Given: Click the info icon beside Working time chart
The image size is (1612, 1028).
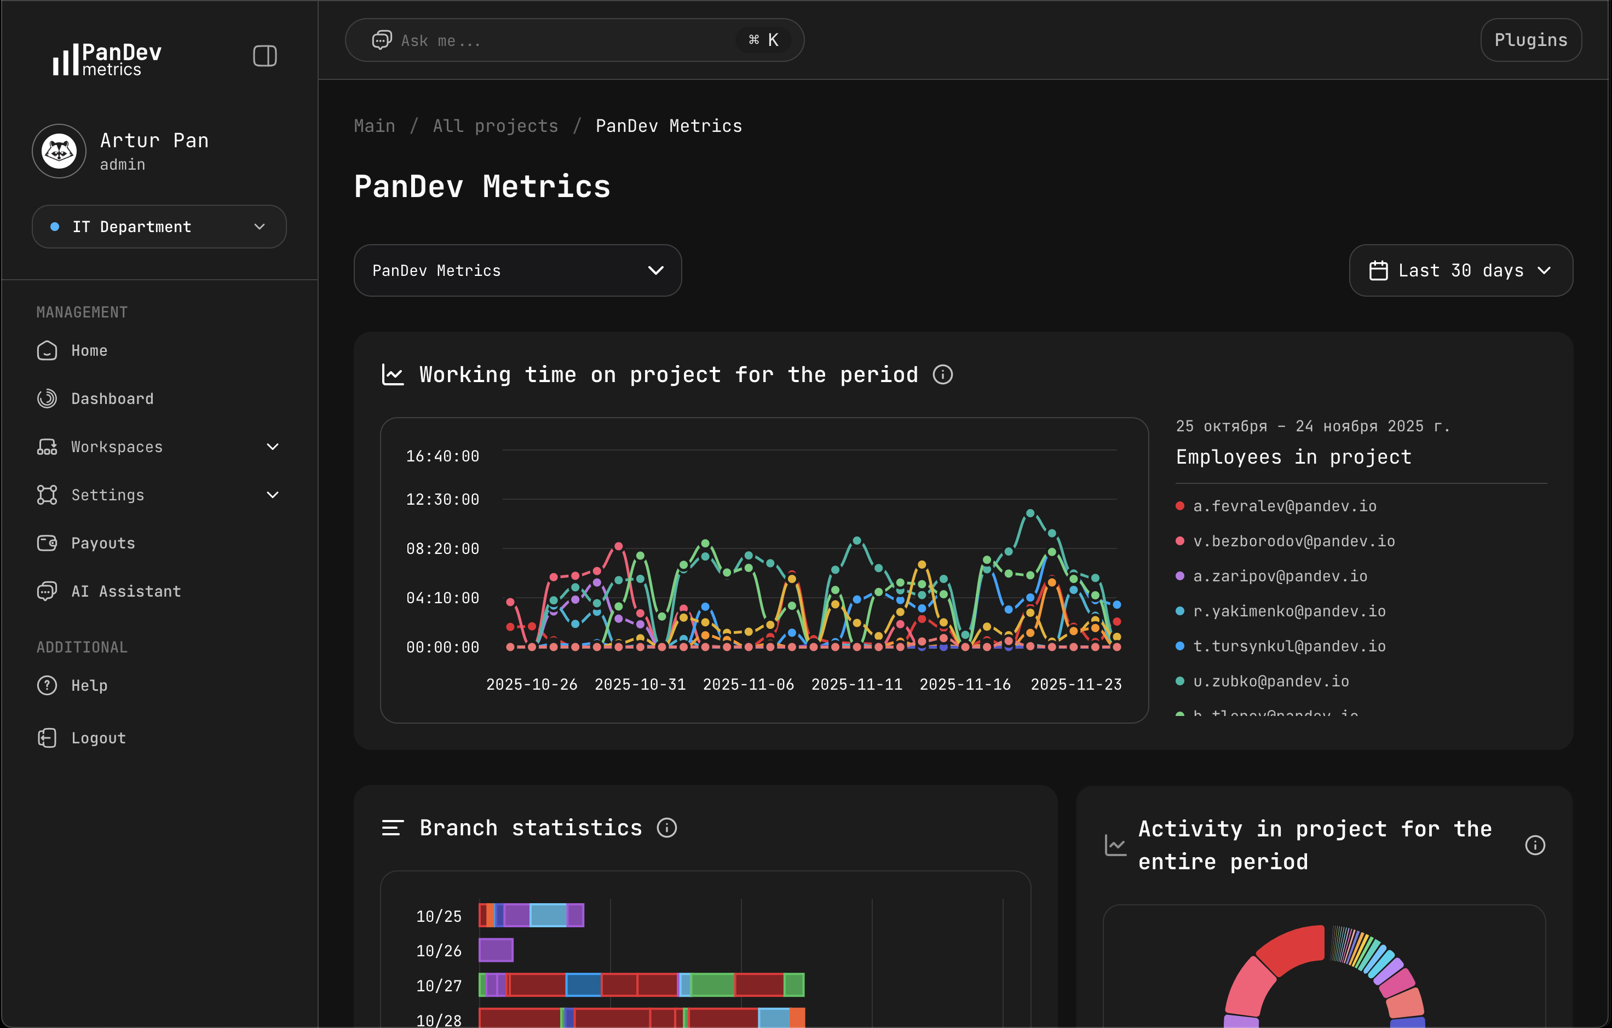Looking at the screenshot, I should coord(942,374).
